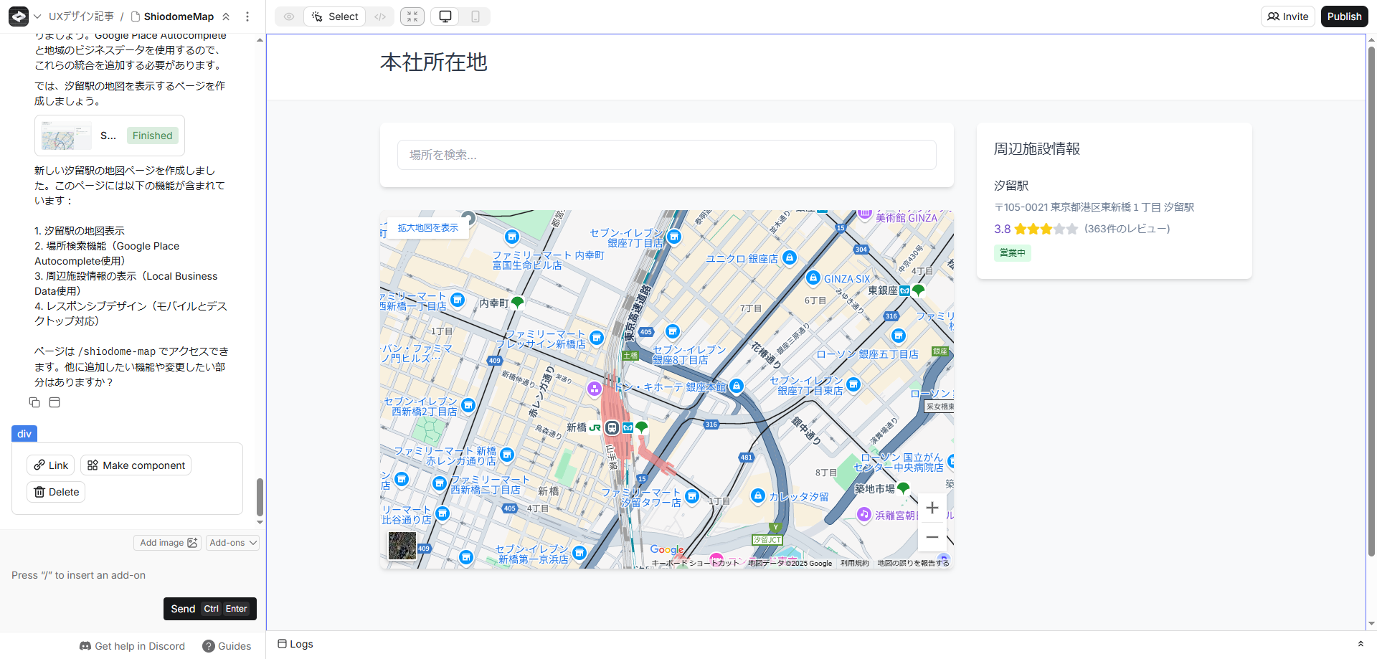Zoom out on the map
This screenshot has width=1377, height=659.
point(932,537)
